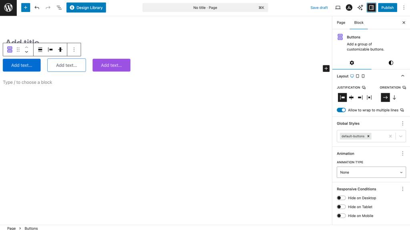Image resolution: width=410 pixels, height=230 pixels.
Task: Open the block inserter plus button
Action: click(26, 8)
